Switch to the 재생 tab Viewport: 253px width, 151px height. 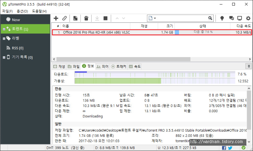[59, 66]
